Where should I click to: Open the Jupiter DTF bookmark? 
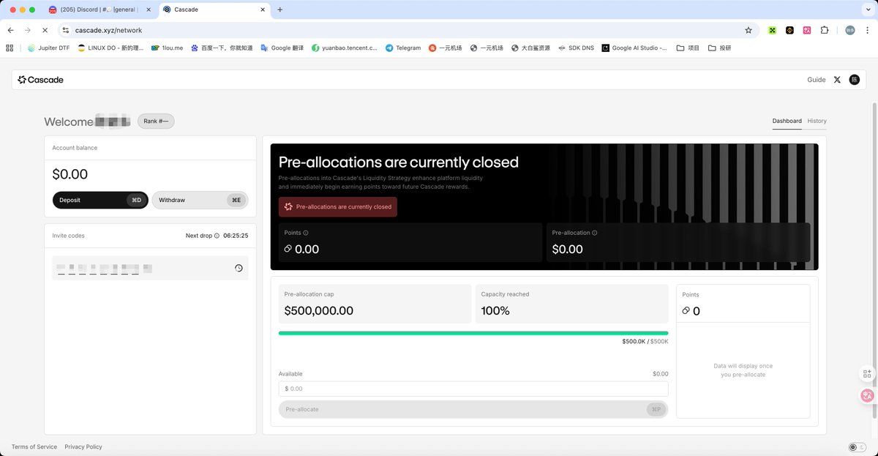[x=48, y=48]
